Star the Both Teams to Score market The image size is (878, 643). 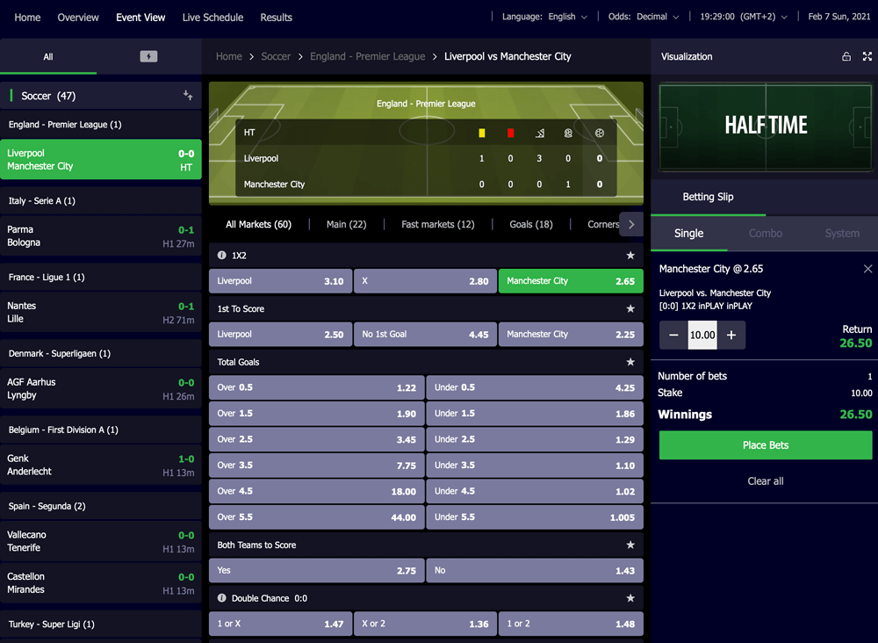630,545
